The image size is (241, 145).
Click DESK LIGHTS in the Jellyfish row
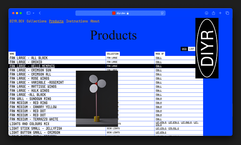click(x=113, y=128)
